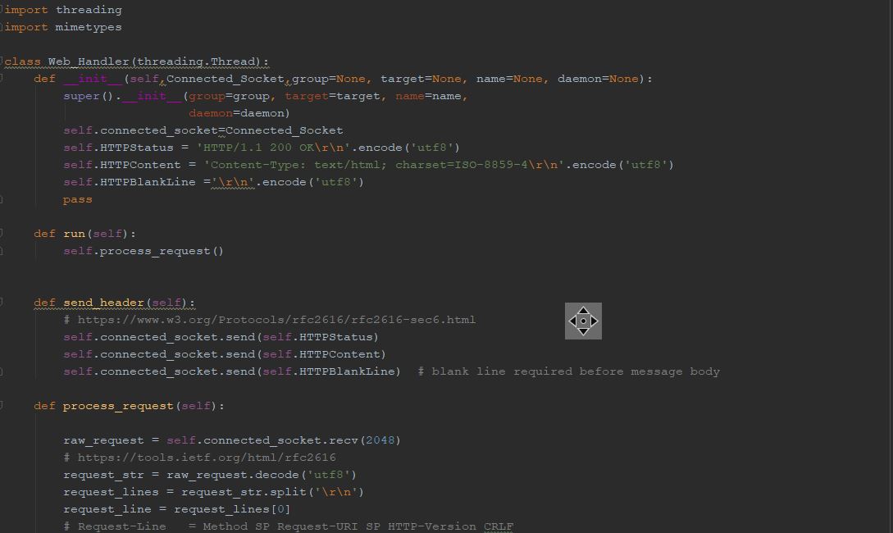
Task: Click the underlined '\r\n' blank line string
Action: coord(234,182)
